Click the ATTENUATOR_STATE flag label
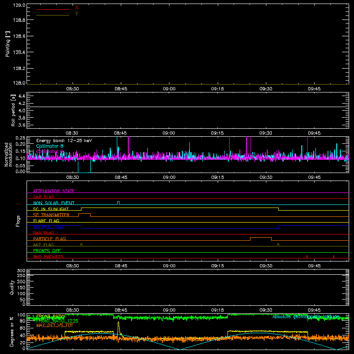Screen dimensions: 354x354 point(54,191)
